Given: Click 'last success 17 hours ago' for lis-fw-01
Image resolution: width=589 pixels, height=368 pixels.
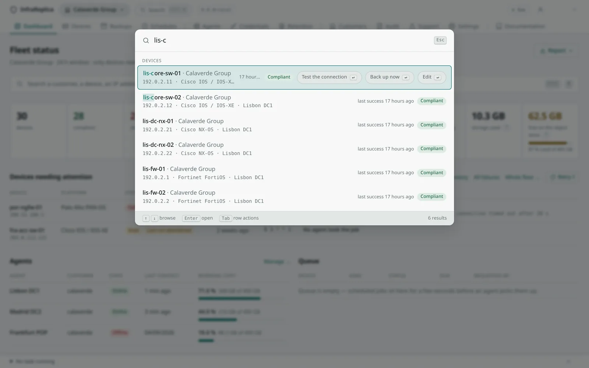Looking at the screenshot, I should click(x=385, y=173).
